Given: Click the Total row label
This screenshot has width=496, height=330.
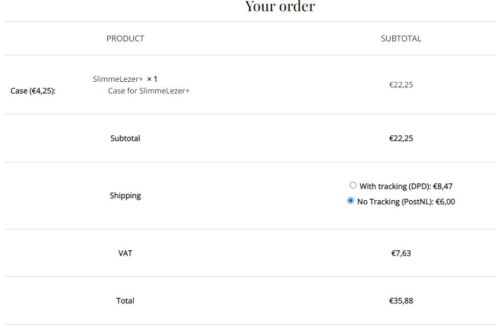Looking at the screenshot, I should point(125,300).
